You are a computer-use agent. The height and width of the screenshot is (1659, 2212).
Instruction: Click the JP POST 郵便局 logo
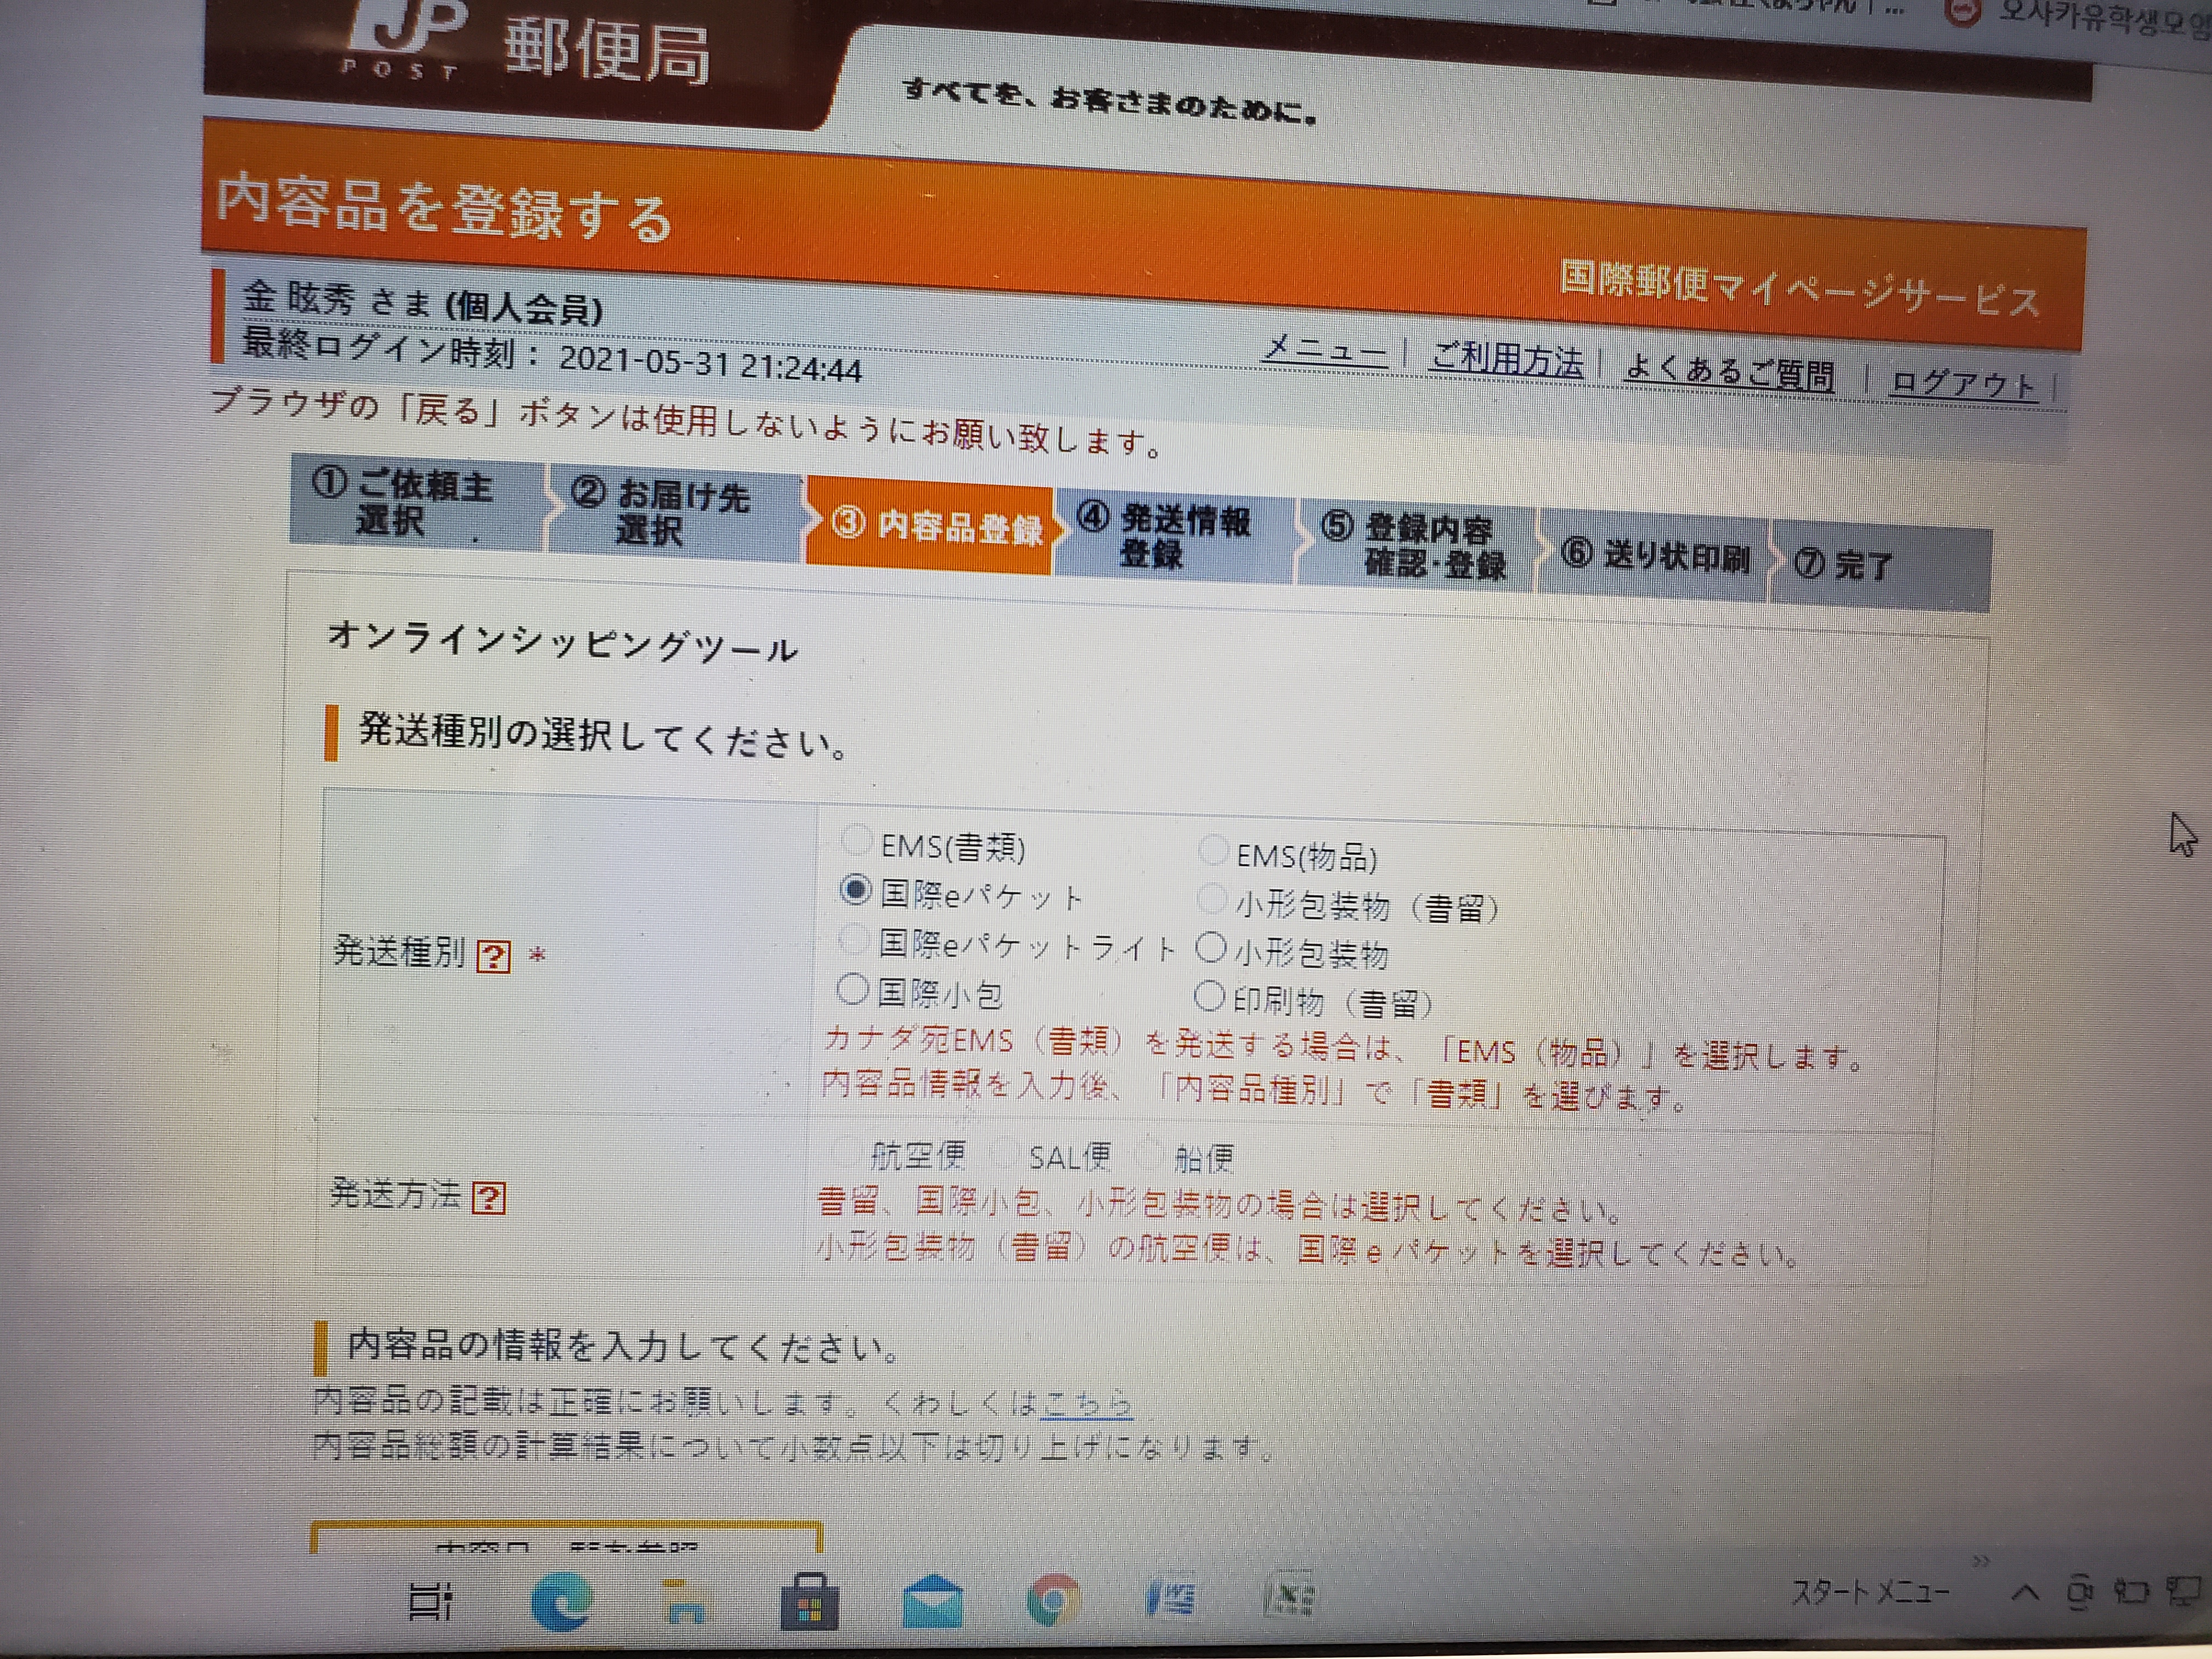coord(525,45)
